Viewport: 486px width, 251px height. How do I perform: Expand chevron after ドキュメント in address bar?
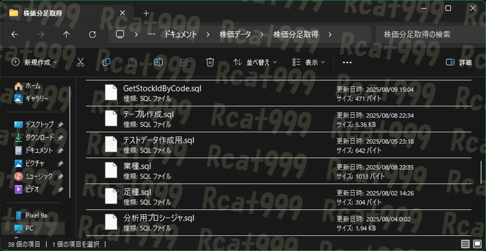pyautogui.click(x=208, y=35)
